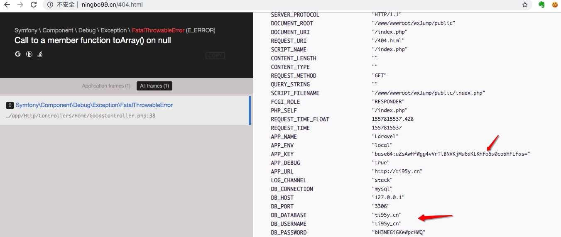
Task: Switch to the All frames tab
Action: [154, 86]
